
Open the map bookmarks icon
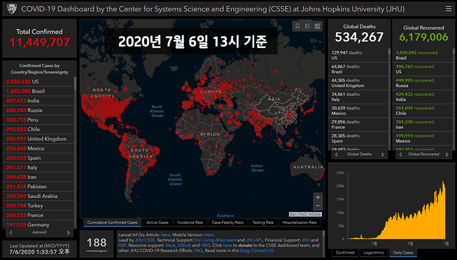[298, 26]
